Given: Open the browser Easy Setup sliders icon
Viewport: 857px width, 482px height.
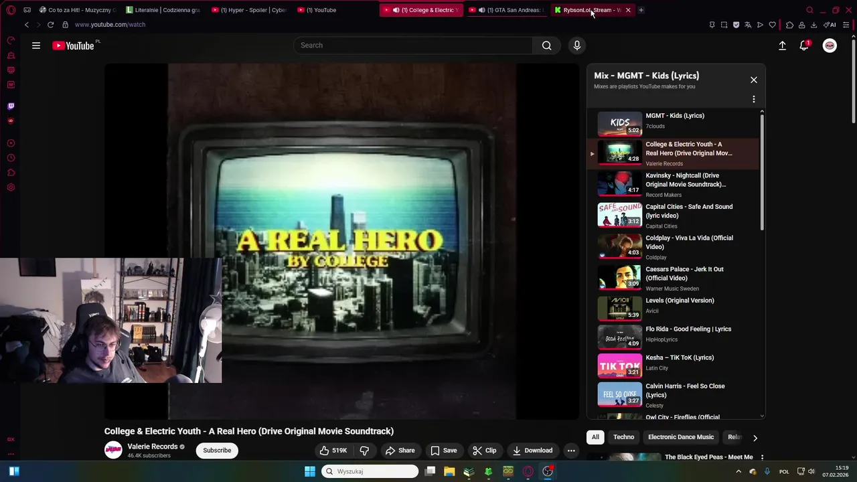Looking at the screenshot, I should tap(846, 25).
